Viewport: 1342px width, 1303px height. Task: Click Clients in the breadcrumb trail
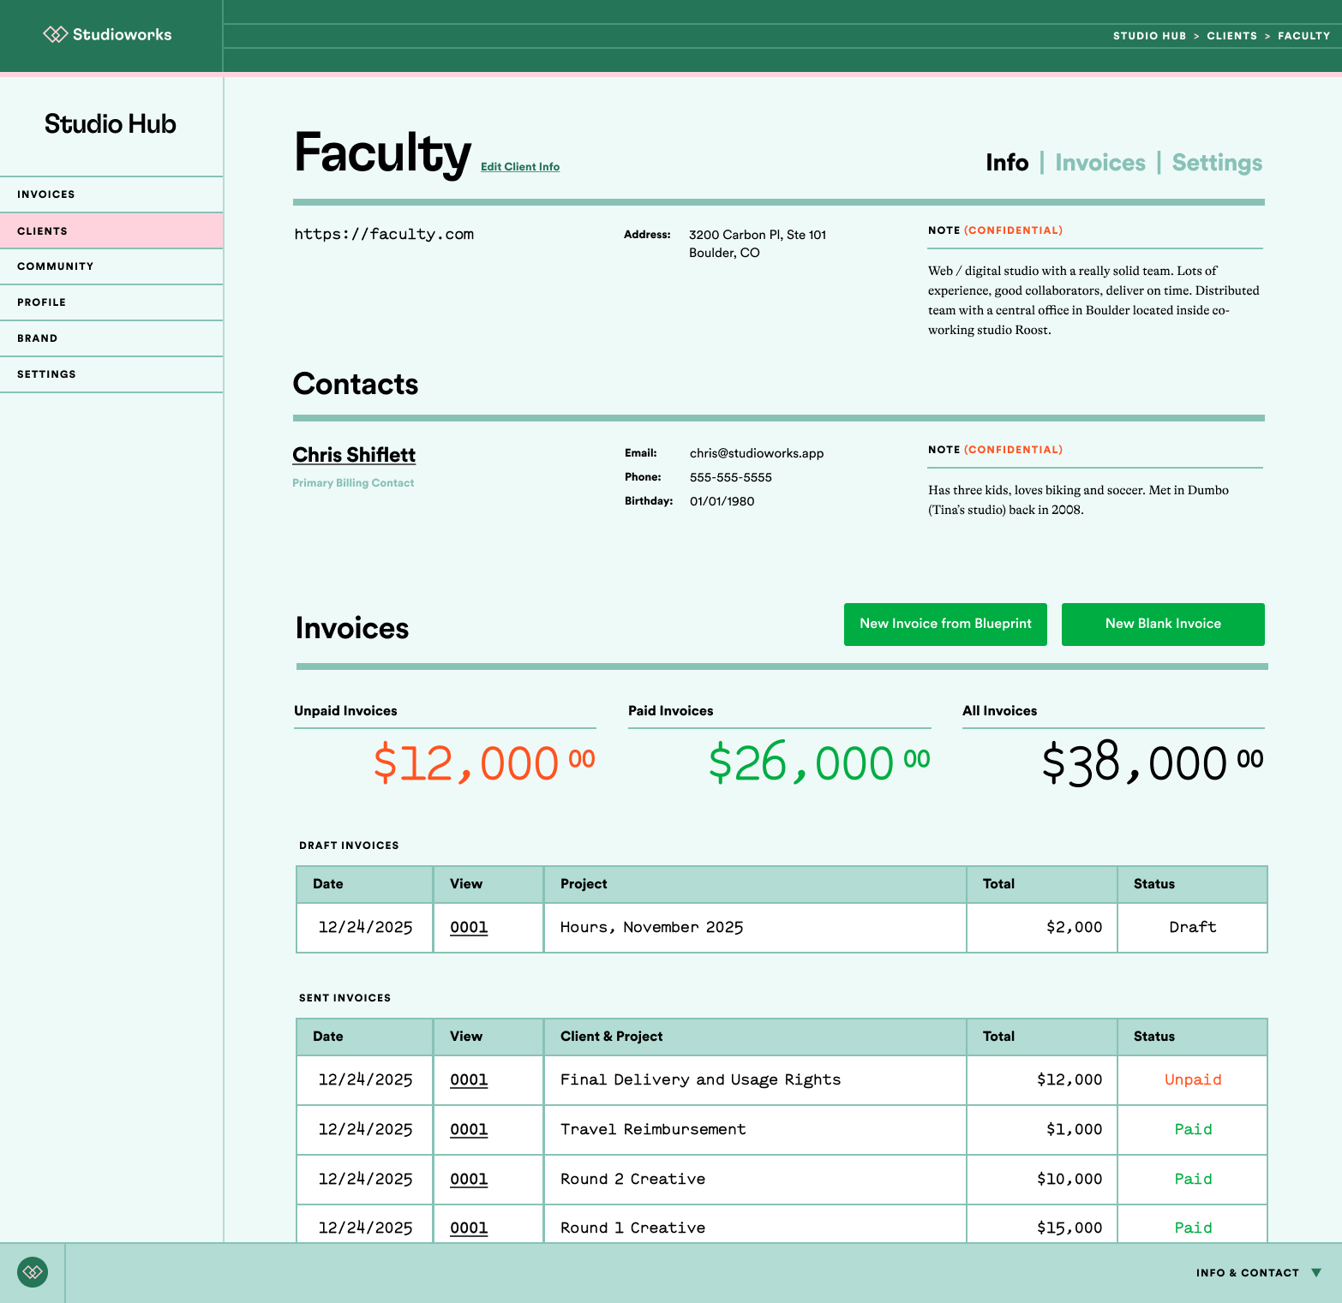coord(1231,36)
